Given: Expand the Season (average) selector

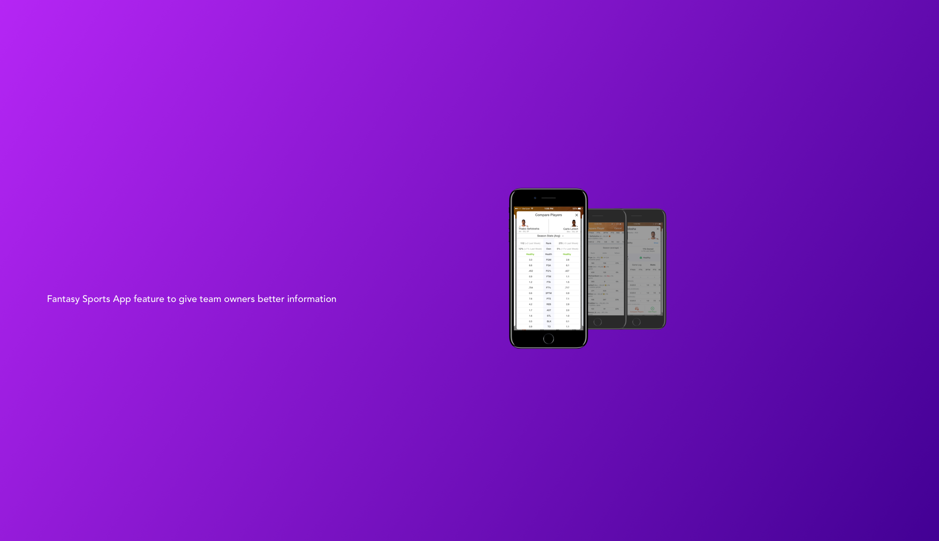Looking at the screenshot, I should coord(612,248).
